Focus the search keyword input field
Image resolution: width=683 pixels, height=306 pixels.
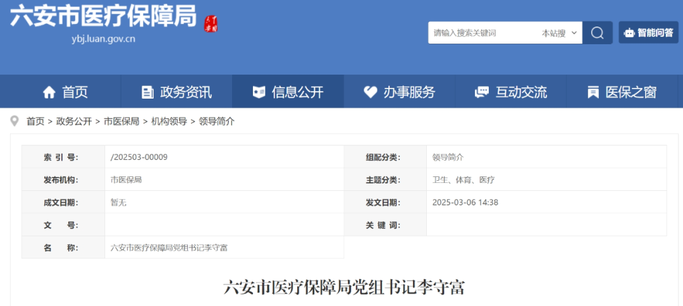pyautogui.click(x=481, y=33)
